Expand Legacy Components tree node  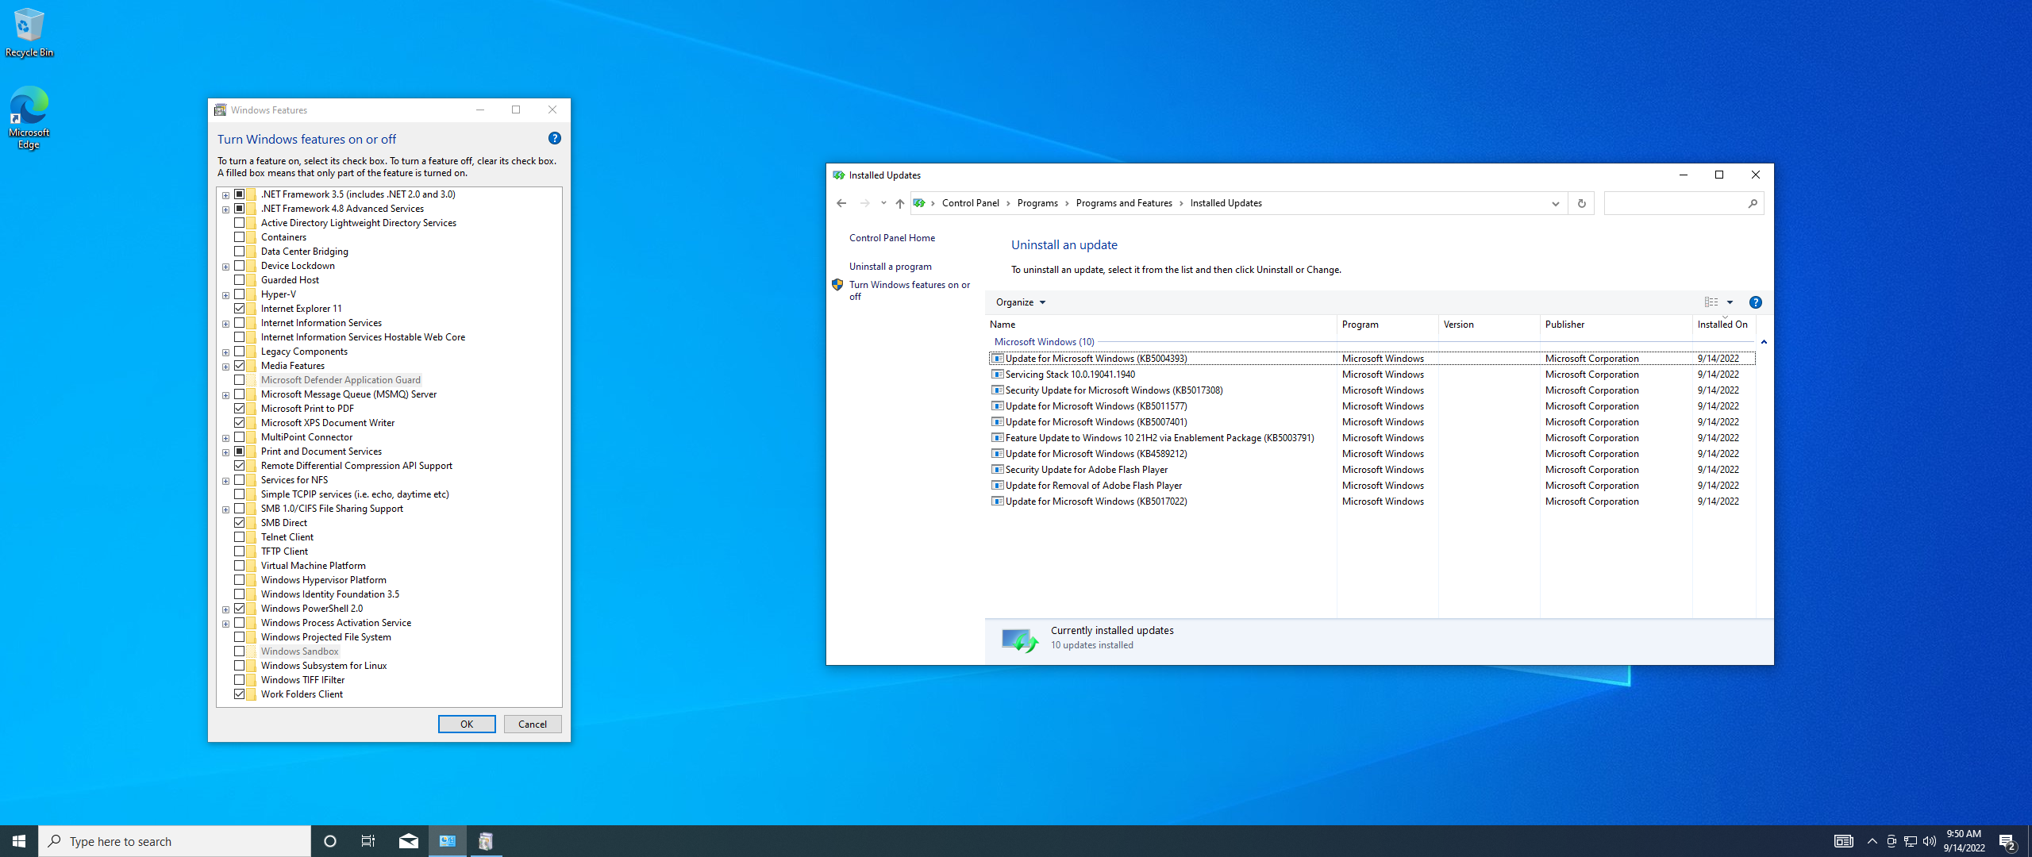(x=225, y=352)
